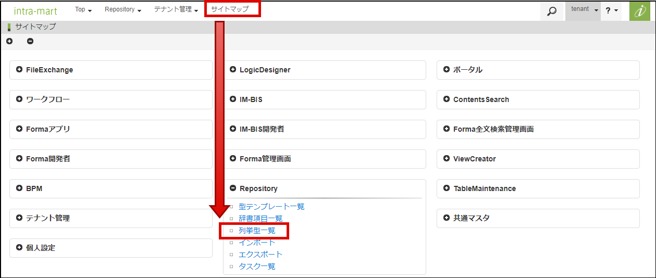Click the collapse-all minus icon below the sitemap title

click(30, 41)
